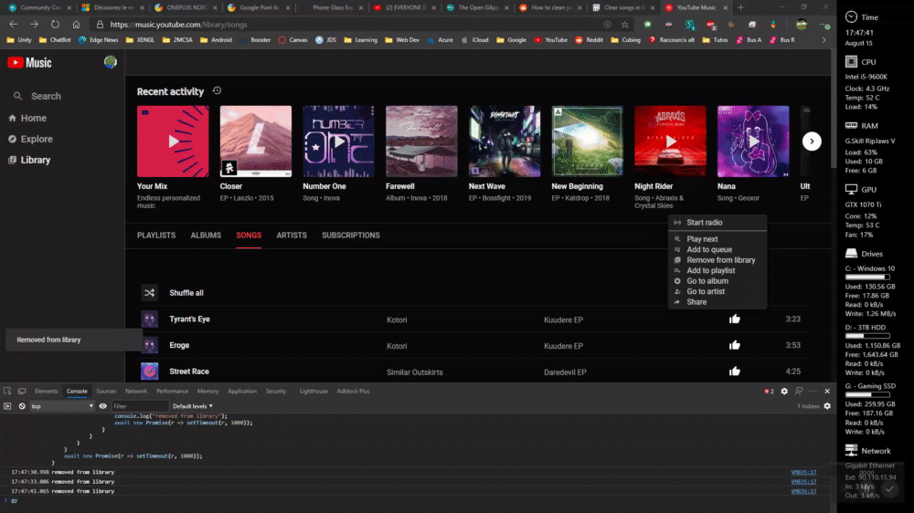The width and height of the screenshot is (914, 513).
Task: Open the Closer EP thumbnail
Action: [255, 141]
